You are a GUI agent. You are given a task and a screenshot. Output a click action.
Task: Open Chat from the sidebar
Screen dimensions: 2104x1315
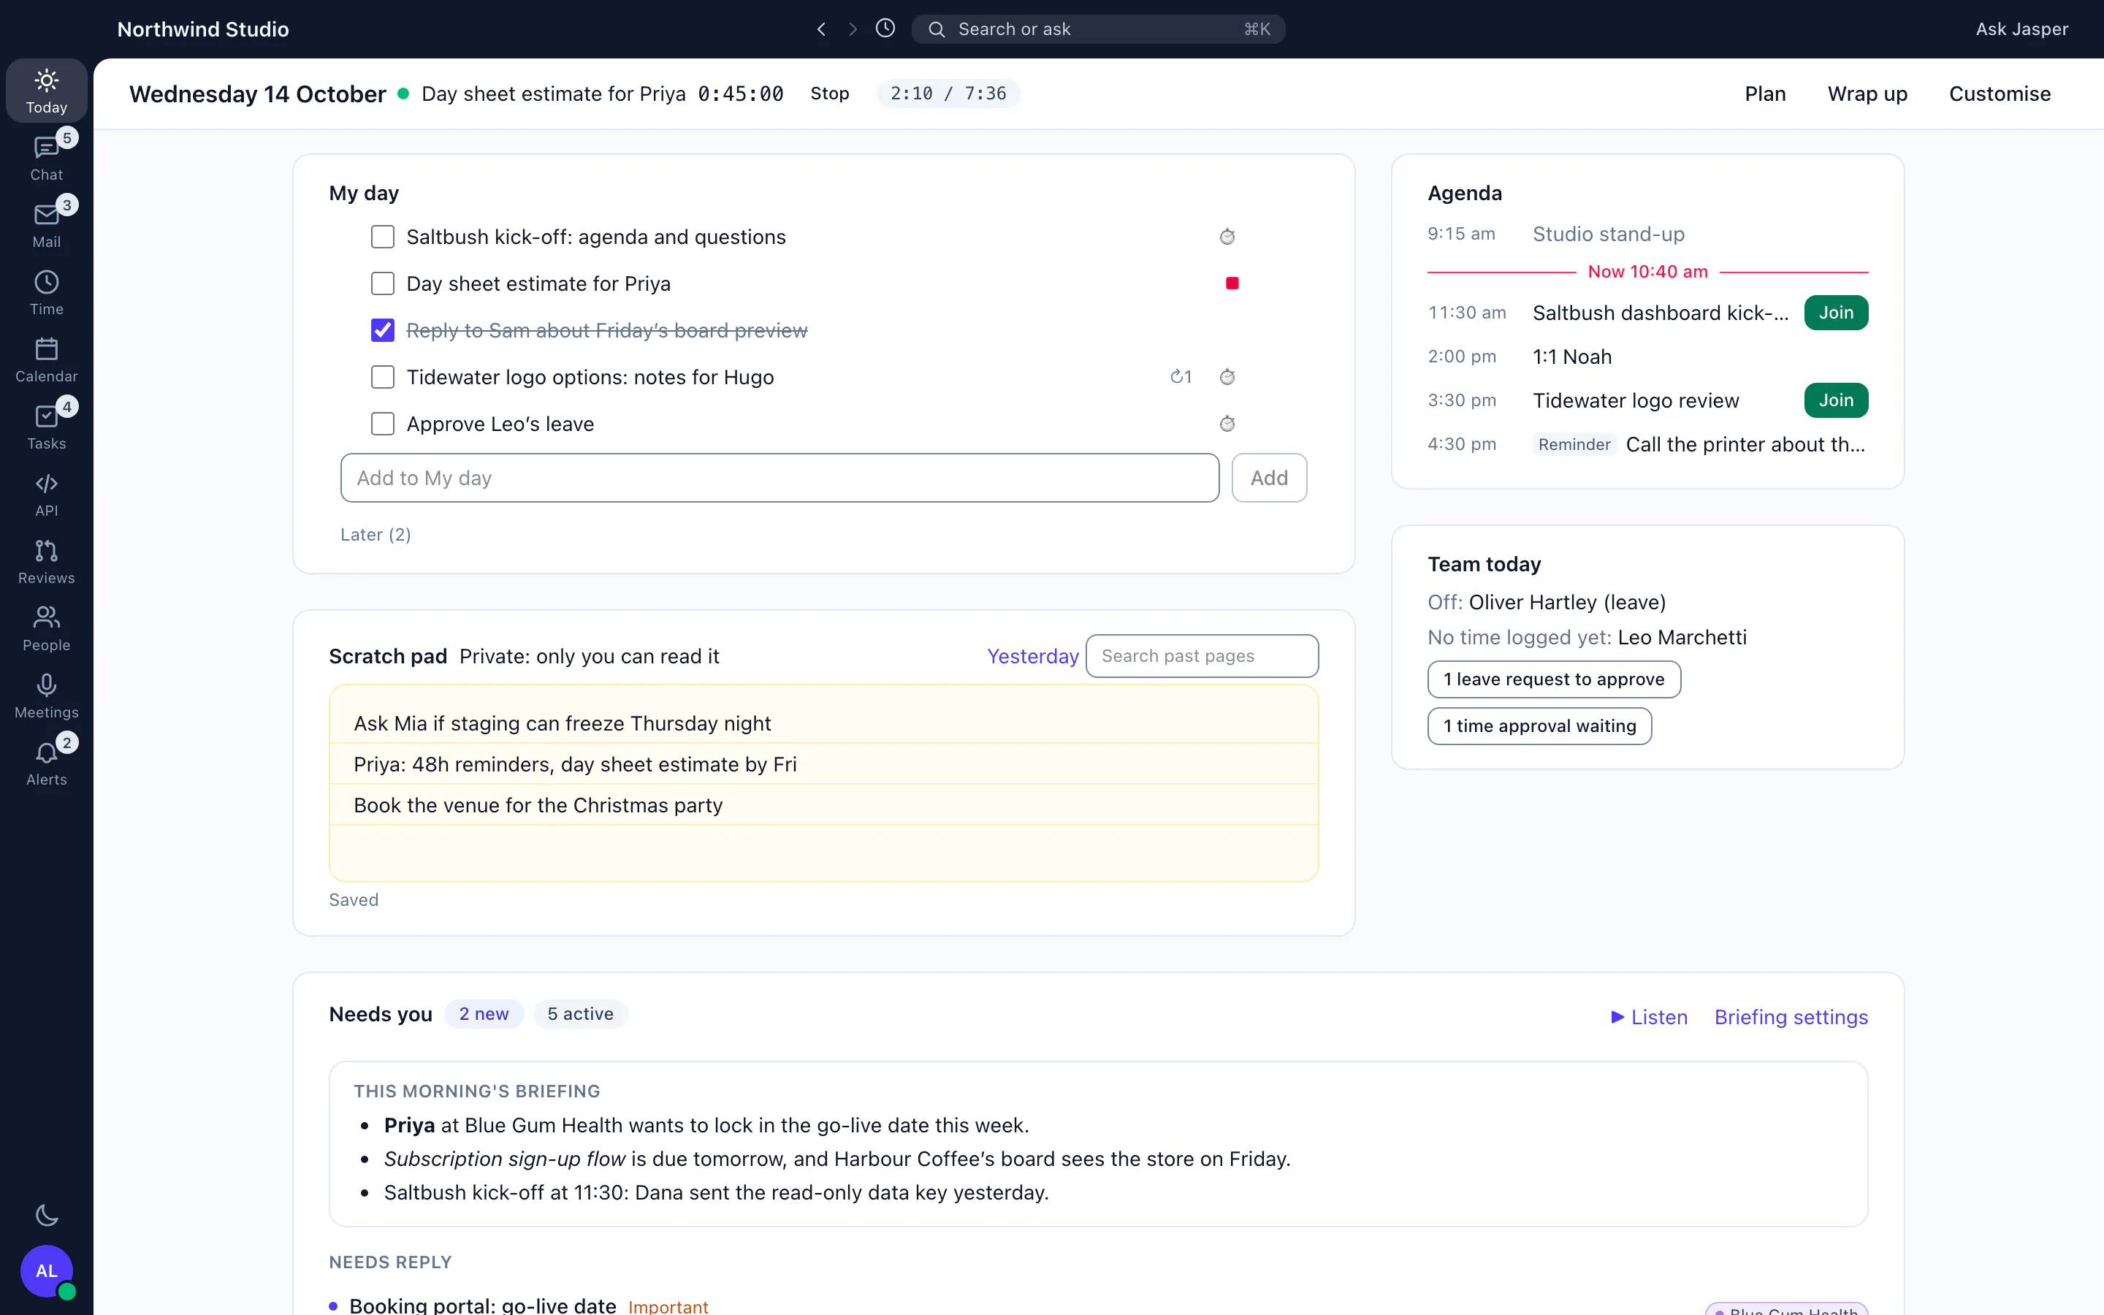[x=46, y=157]
